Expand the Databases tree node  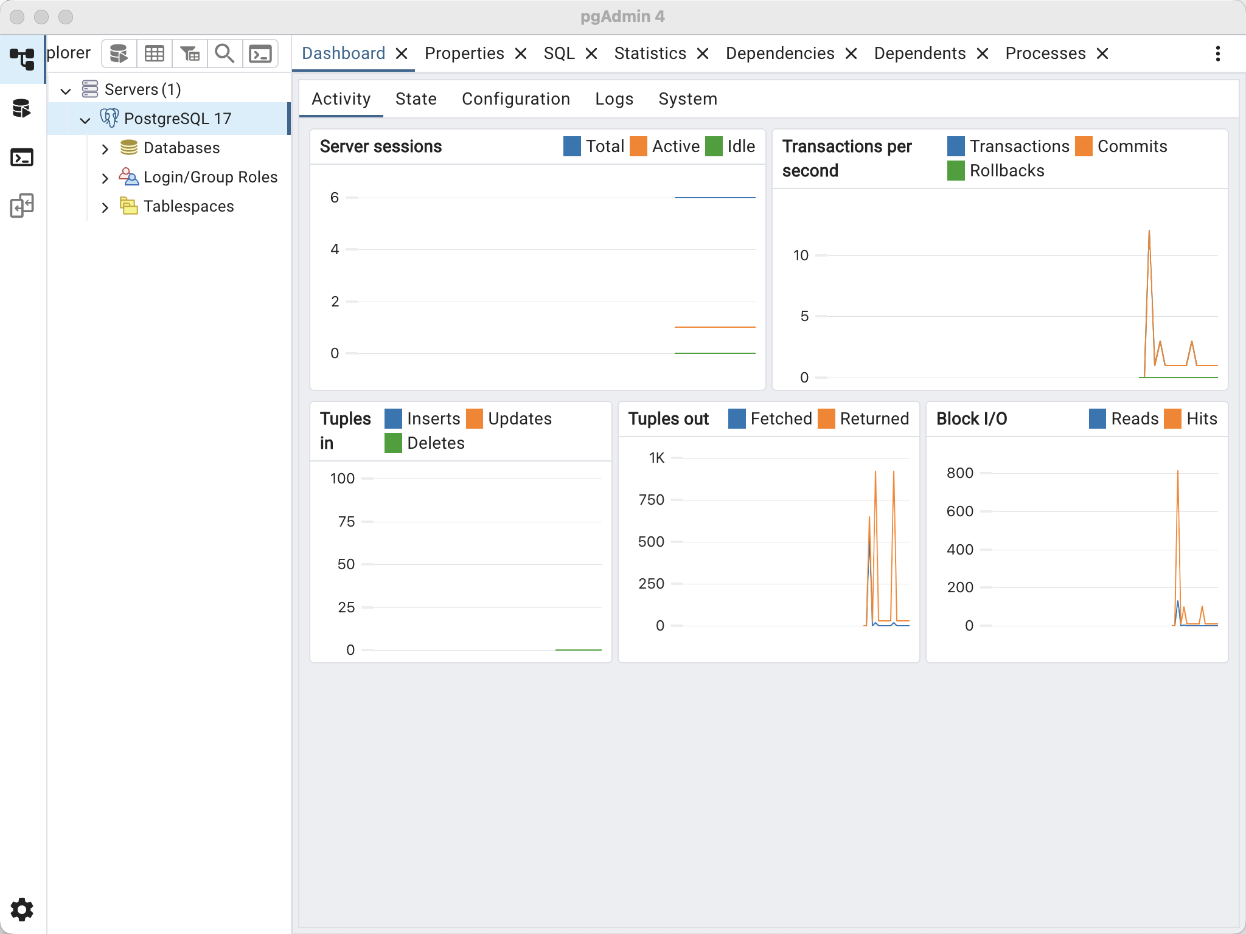click(105, 148)
